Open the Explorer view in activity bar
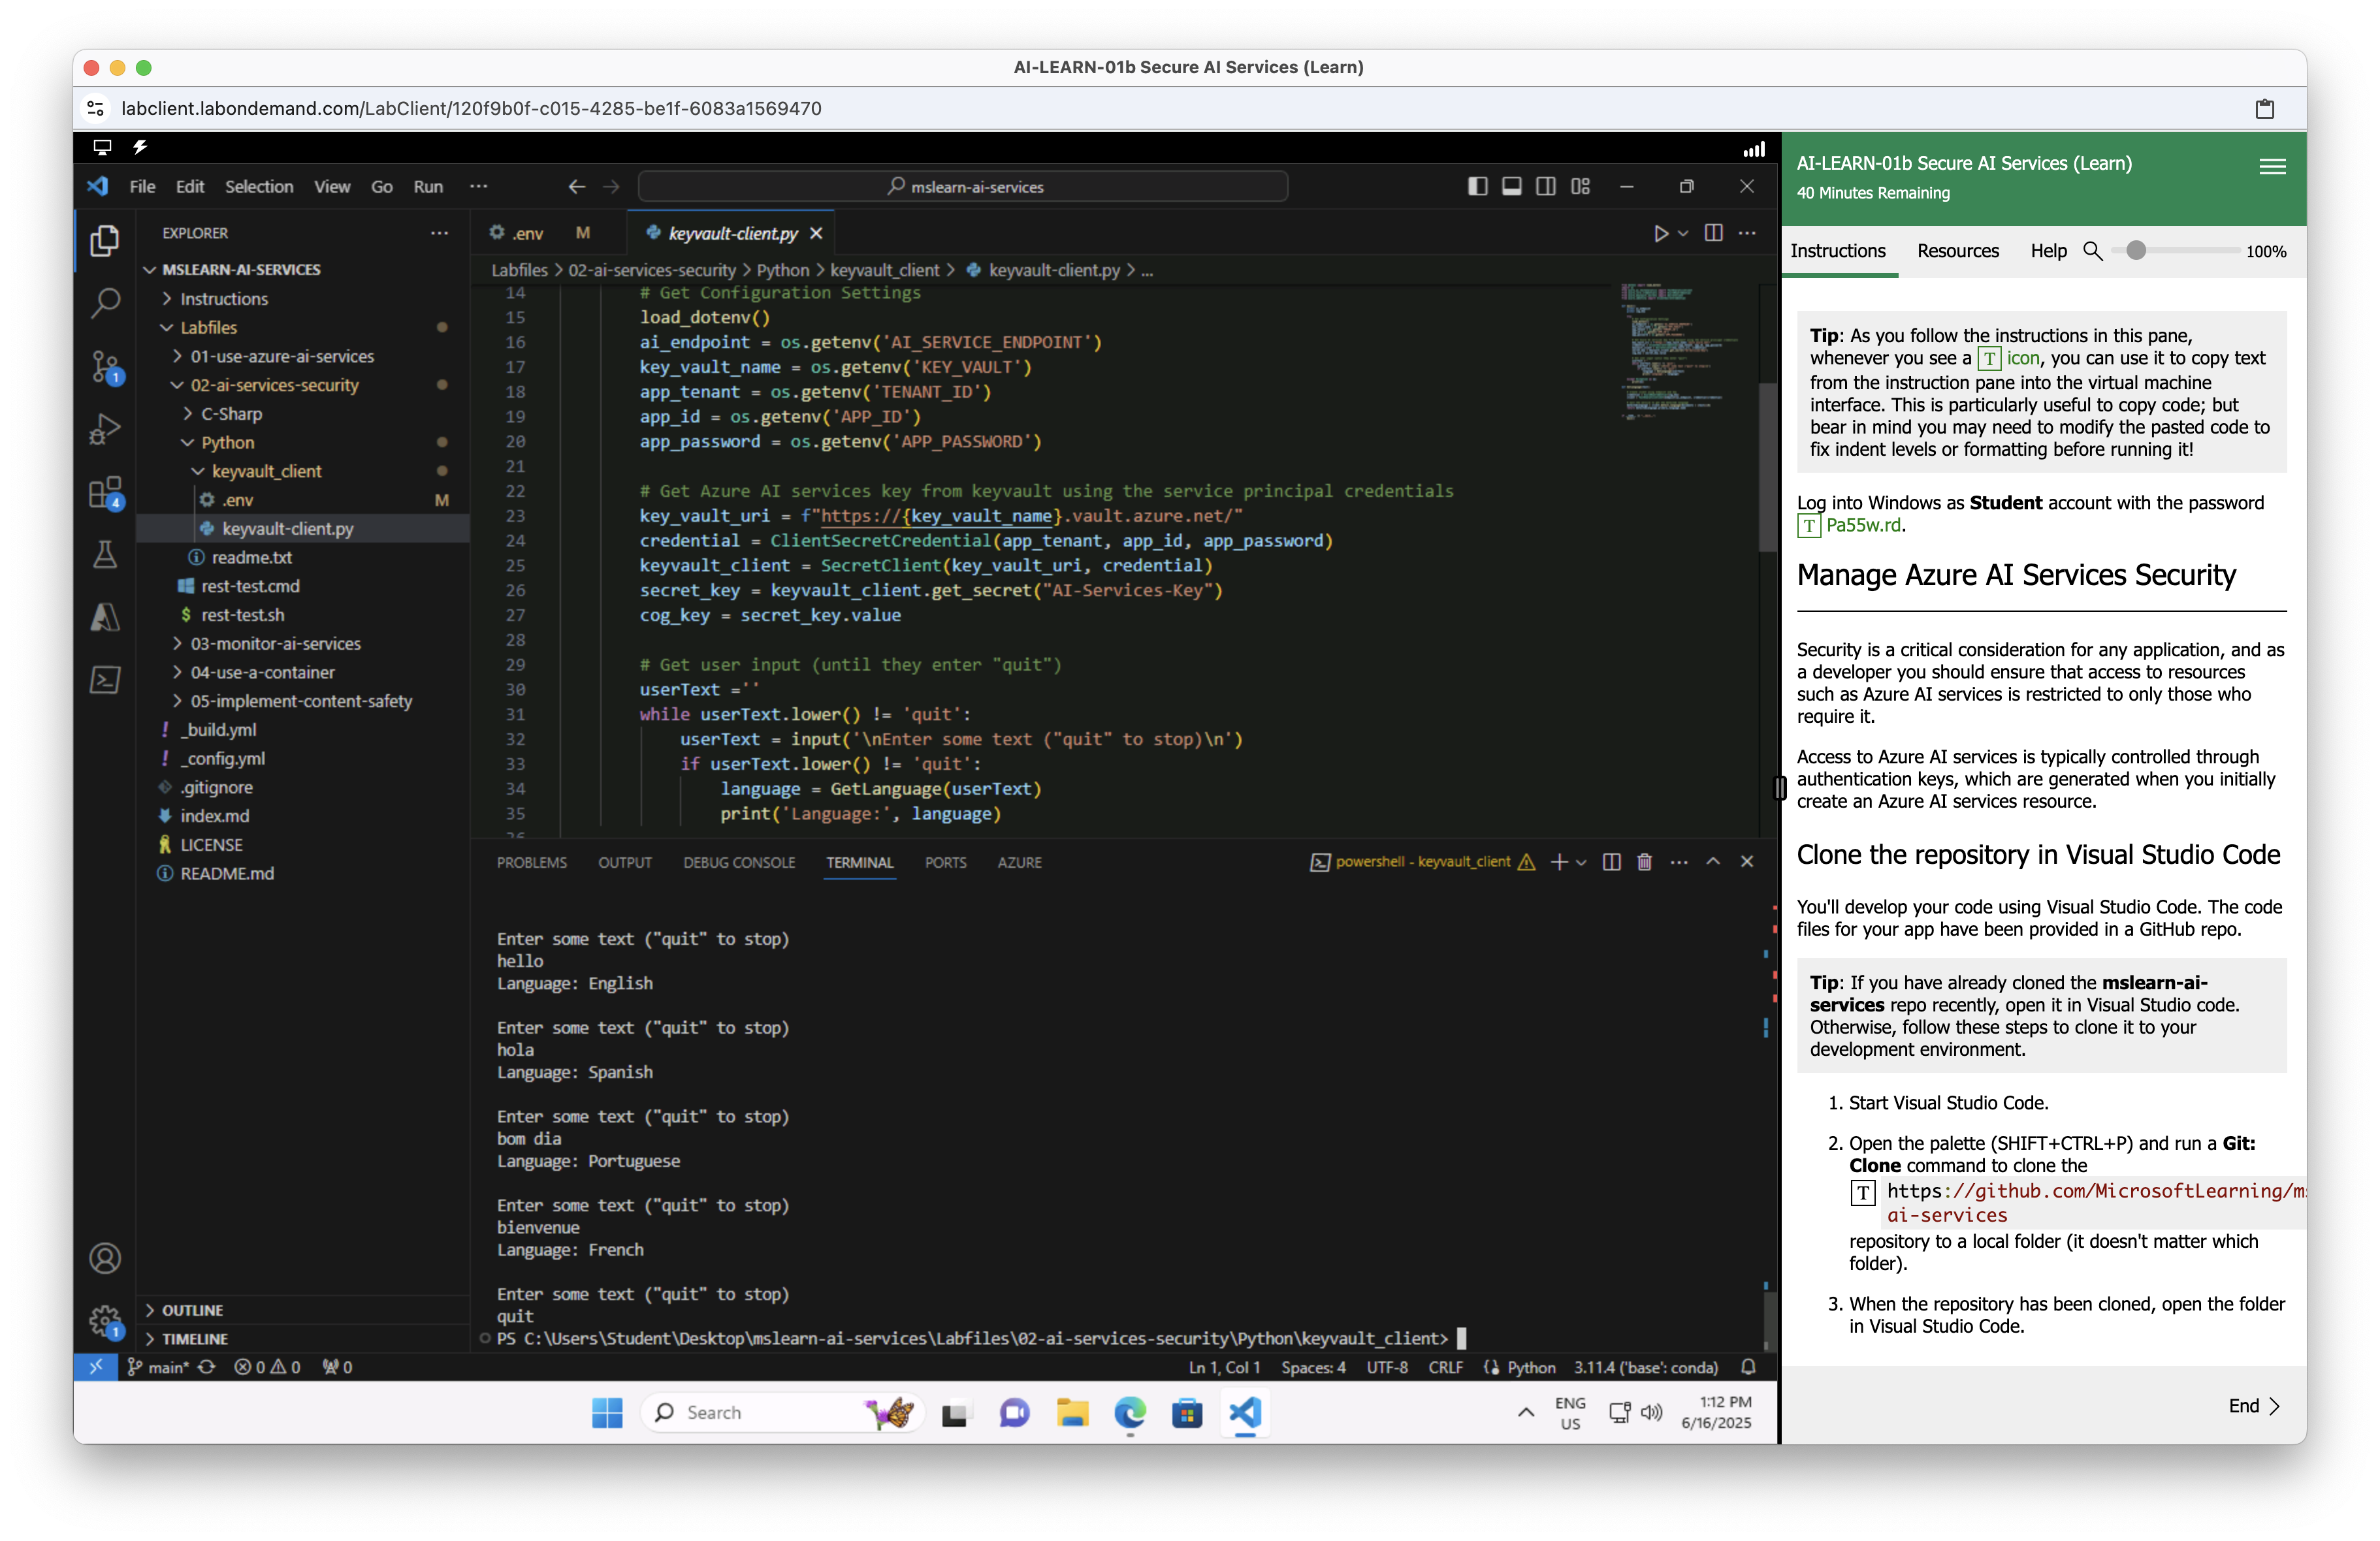The height and width of the screenshot is (1541, 2380). click(105, 241)
